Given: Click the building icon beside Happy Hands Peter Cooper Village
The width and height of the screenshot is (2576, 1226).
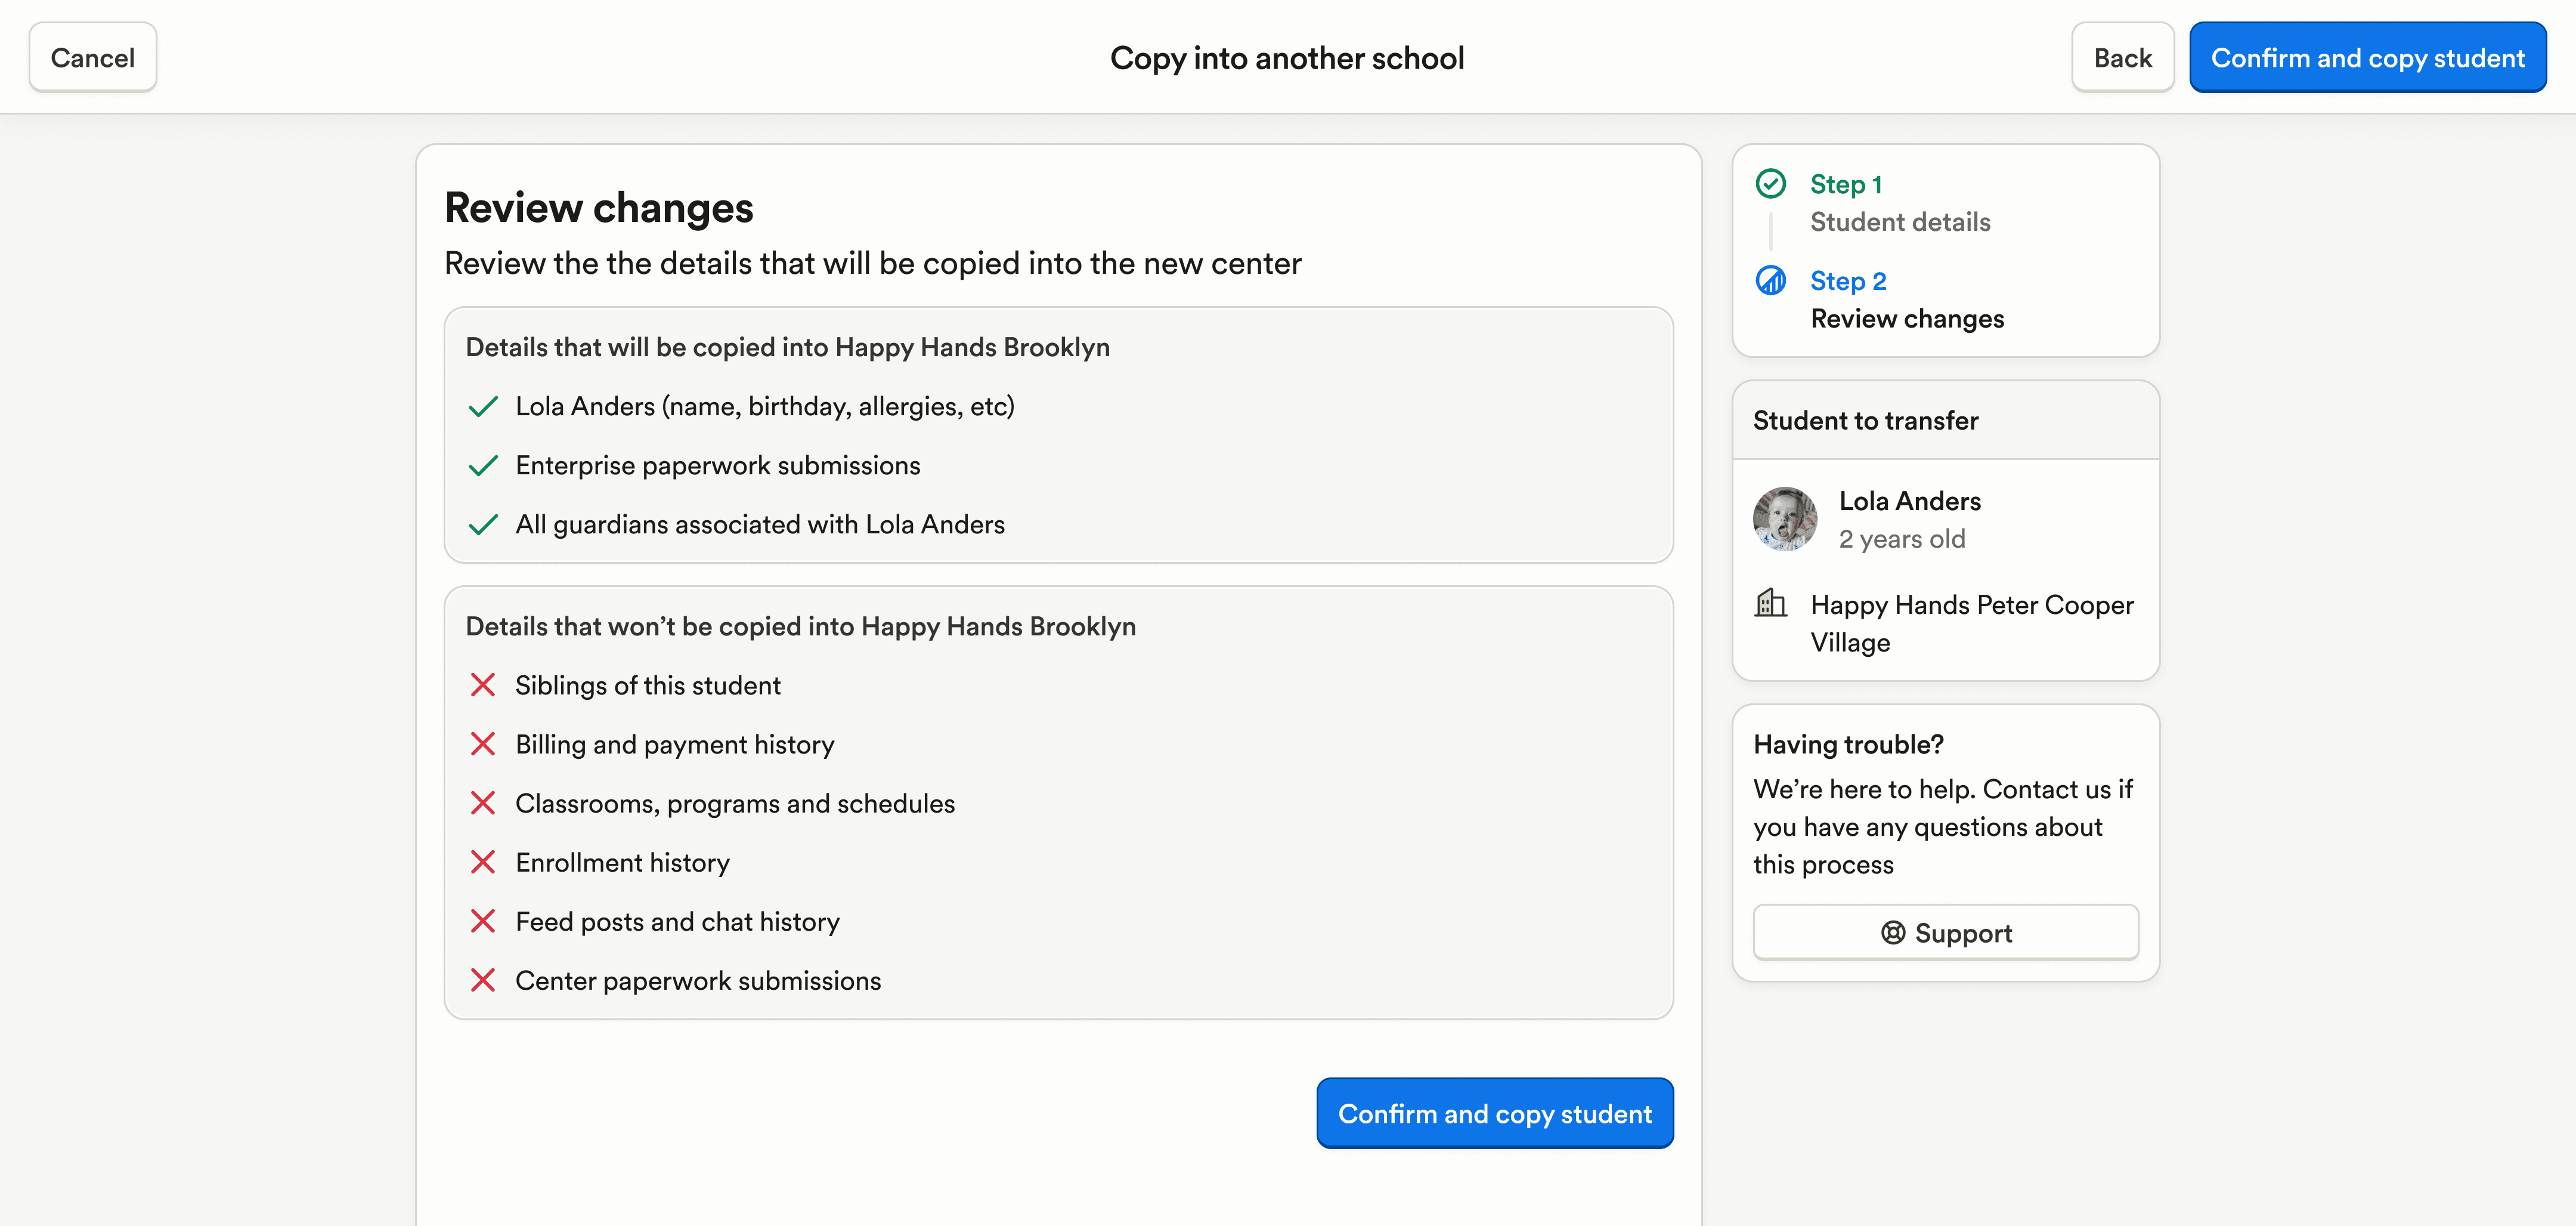Looking at the screenshot, I should (x=1770, y=604).
